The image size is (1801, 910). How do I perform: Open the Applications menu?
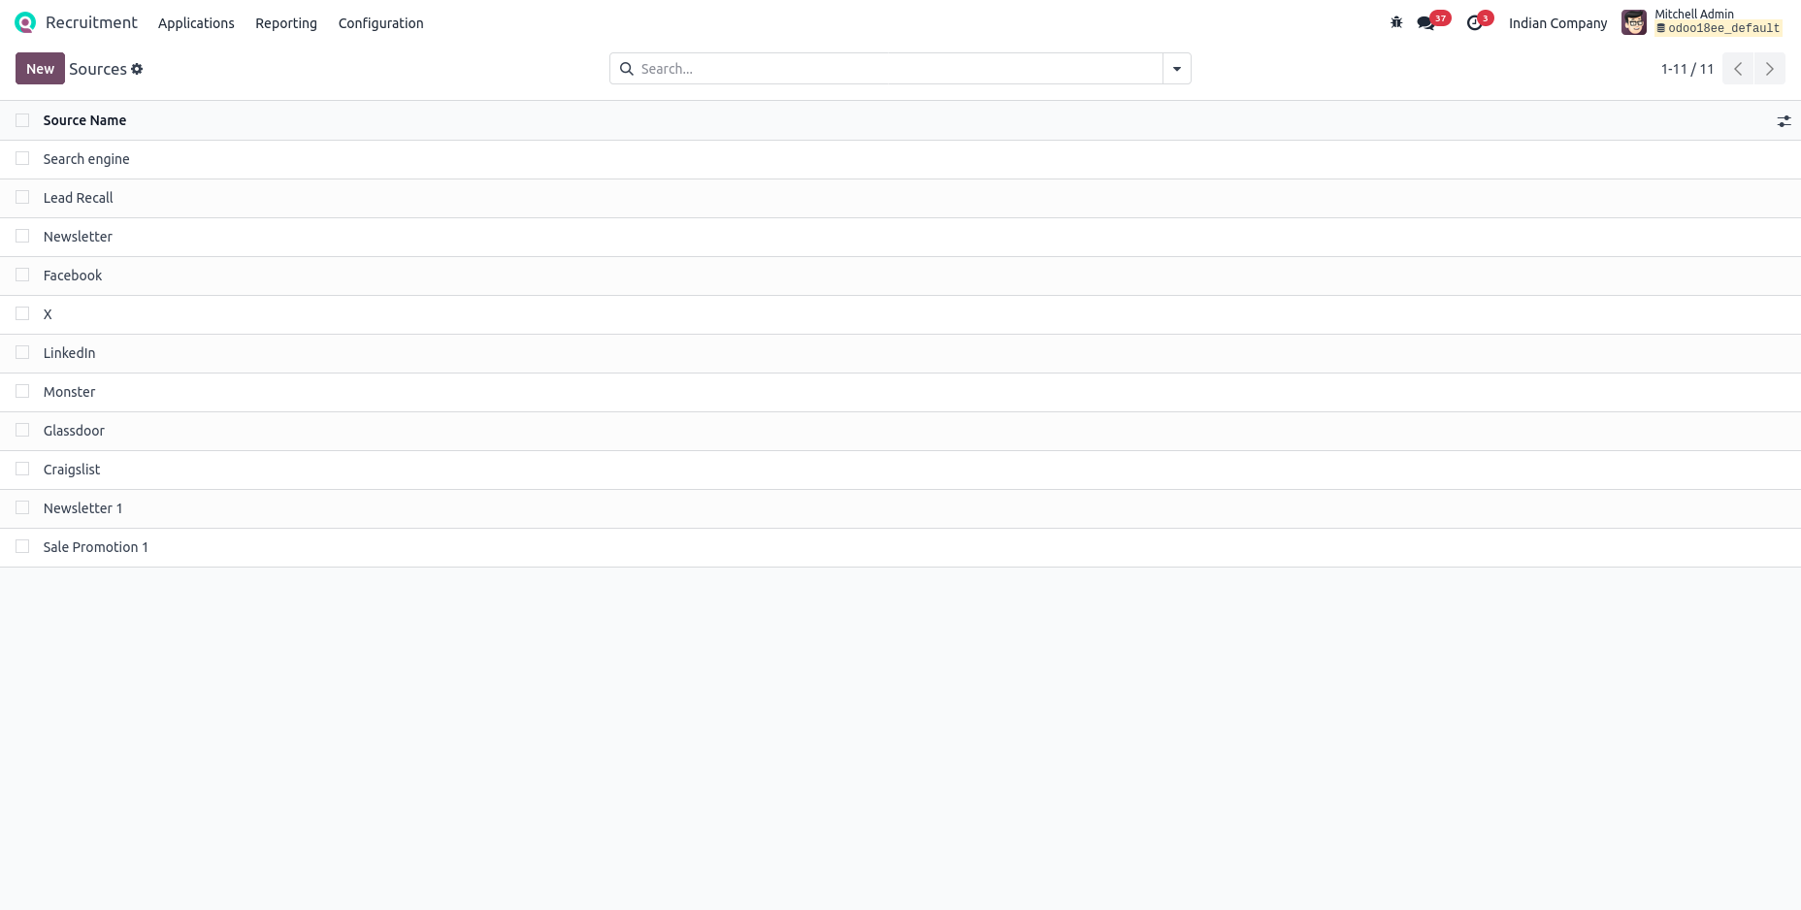196,23
